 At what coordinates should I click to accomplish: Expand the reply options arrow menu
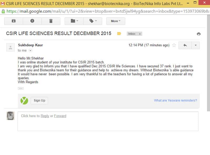click(x=196, y=45)
